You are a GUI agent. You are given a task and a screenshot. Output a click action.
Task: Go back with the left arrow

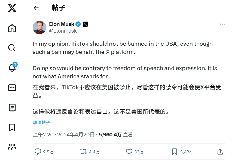[x=36, y=8]
